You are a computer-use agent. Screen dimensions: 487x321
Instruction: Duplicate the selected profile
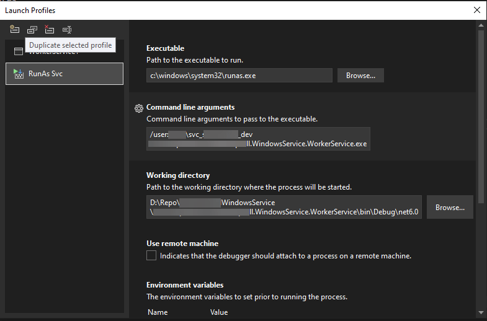(x=32, y=30)
